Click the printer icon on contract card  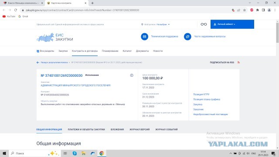(x=132, y=75)
